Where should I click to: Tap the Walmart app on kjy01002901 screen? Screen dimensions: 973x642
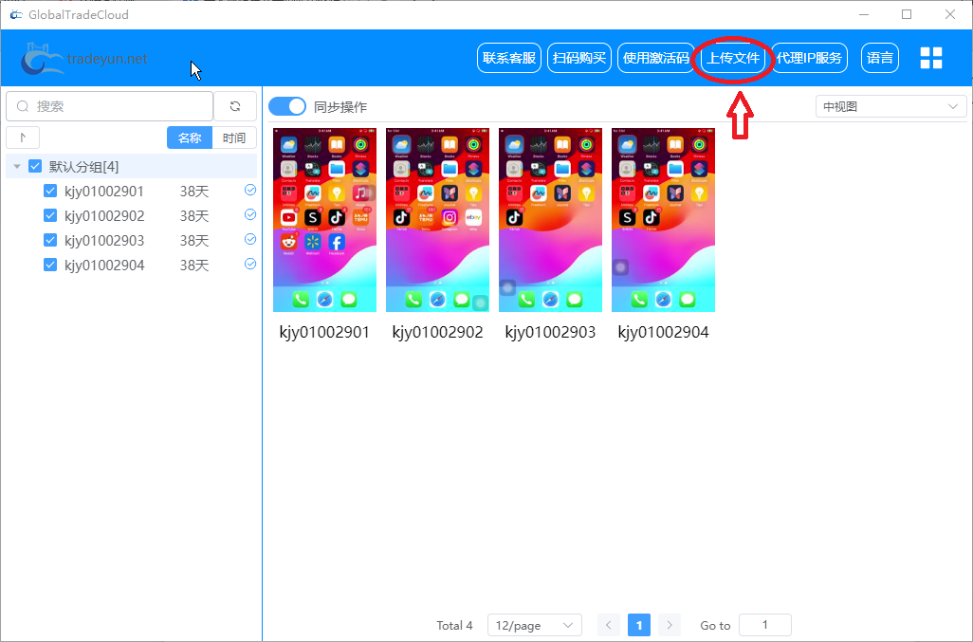pyautogui.click(x=313, y=242)
